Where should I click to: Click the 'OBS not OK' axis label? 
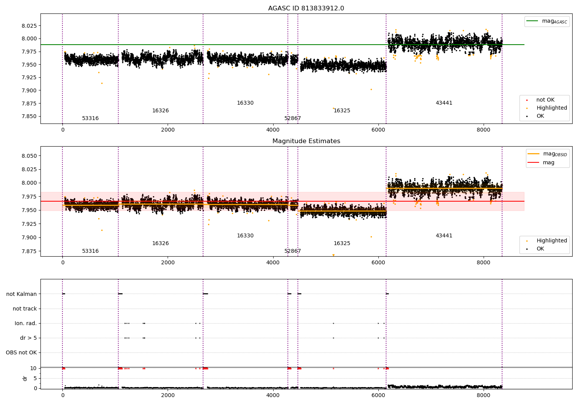[21, 353]
